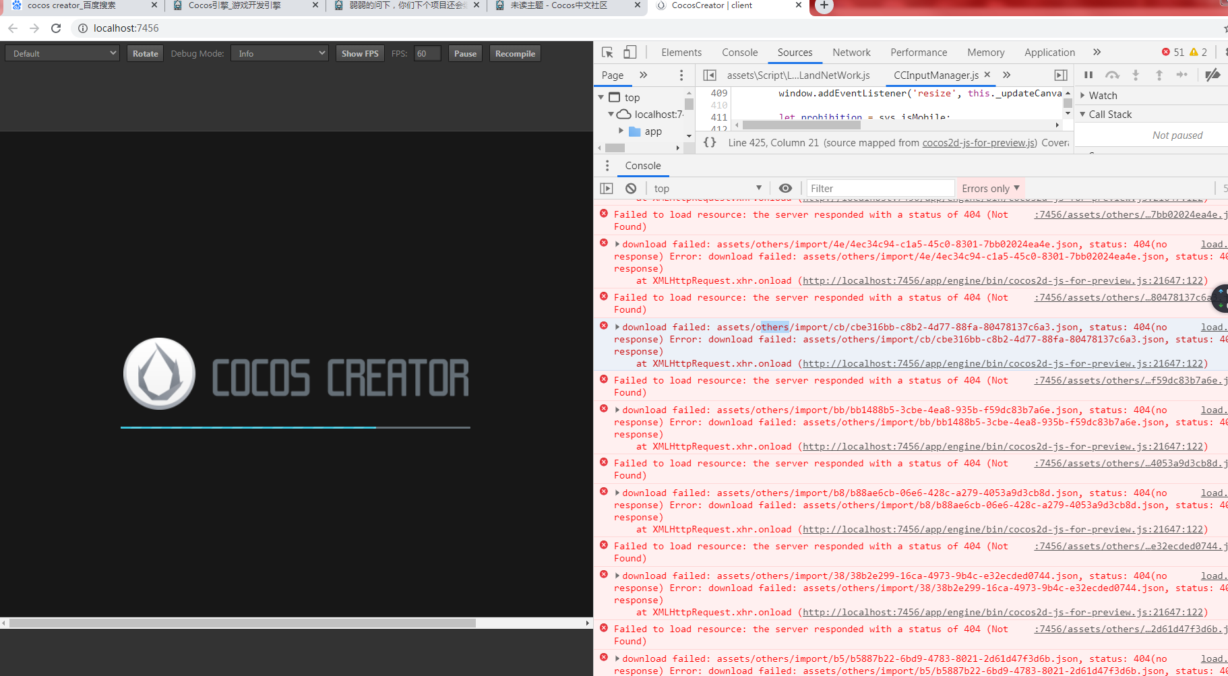Activate the inspect element picker

pyautogui.click(x=607, y=53)
